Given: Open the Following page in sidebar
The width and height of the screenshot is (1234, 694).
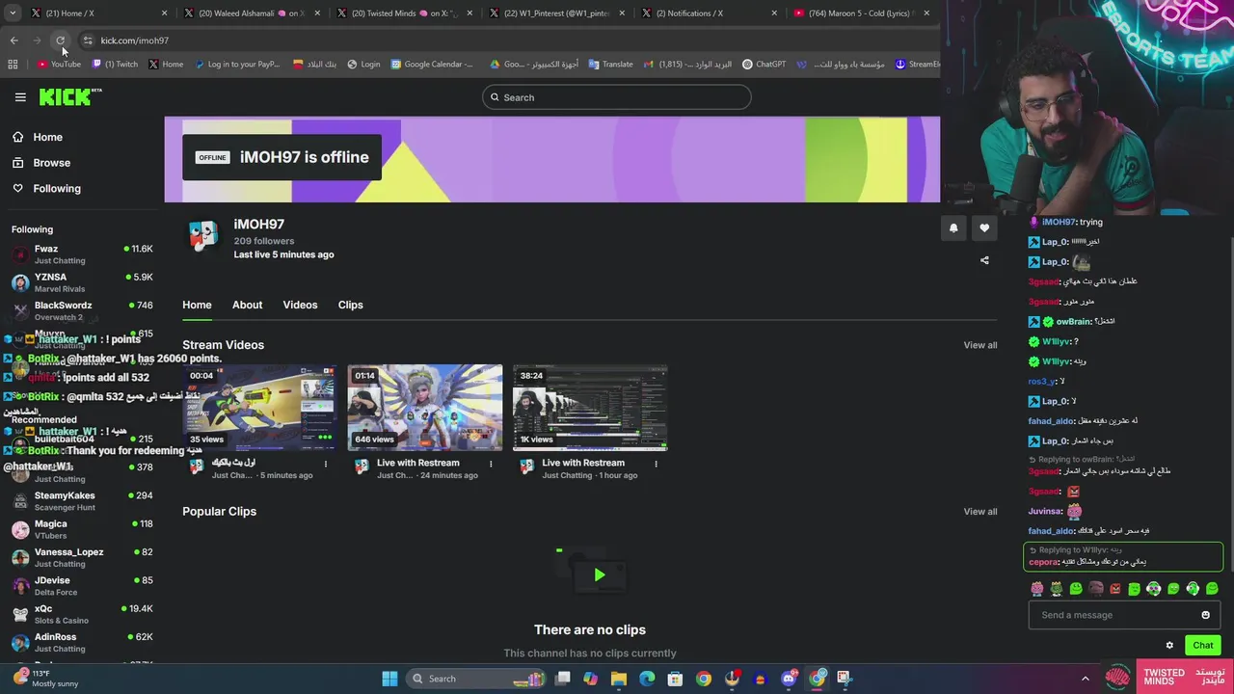Looking at the screenshot, I should coord(57,189).
